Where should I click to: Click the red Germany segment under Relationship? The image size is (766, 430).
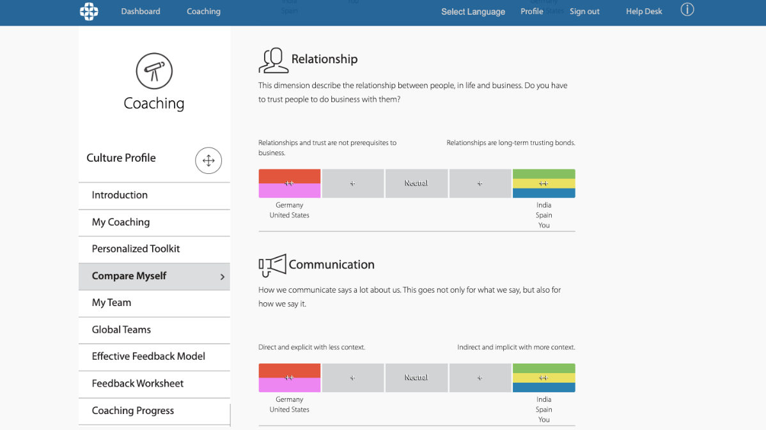point(290,175)
